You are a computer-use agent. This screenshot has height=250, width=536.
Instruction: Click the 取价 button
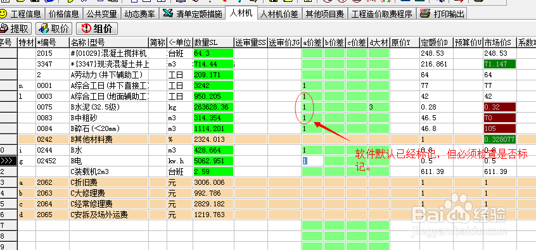(x=54, y=28)
